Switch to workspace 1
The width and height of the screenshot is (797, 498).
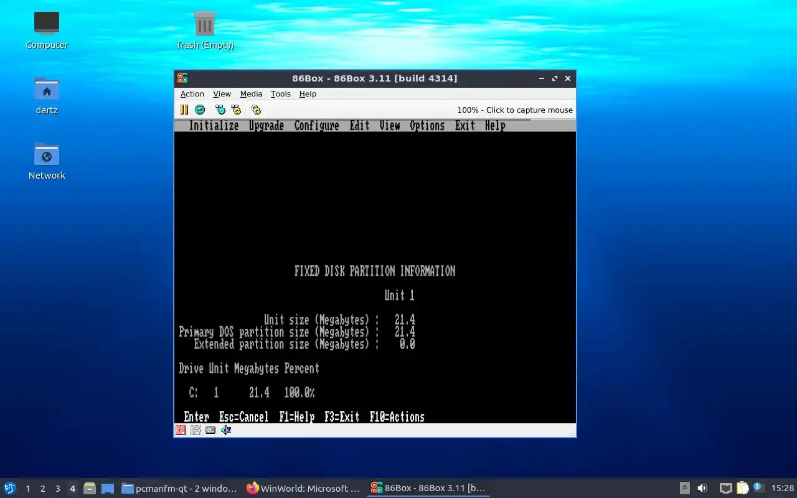(28, 489)
